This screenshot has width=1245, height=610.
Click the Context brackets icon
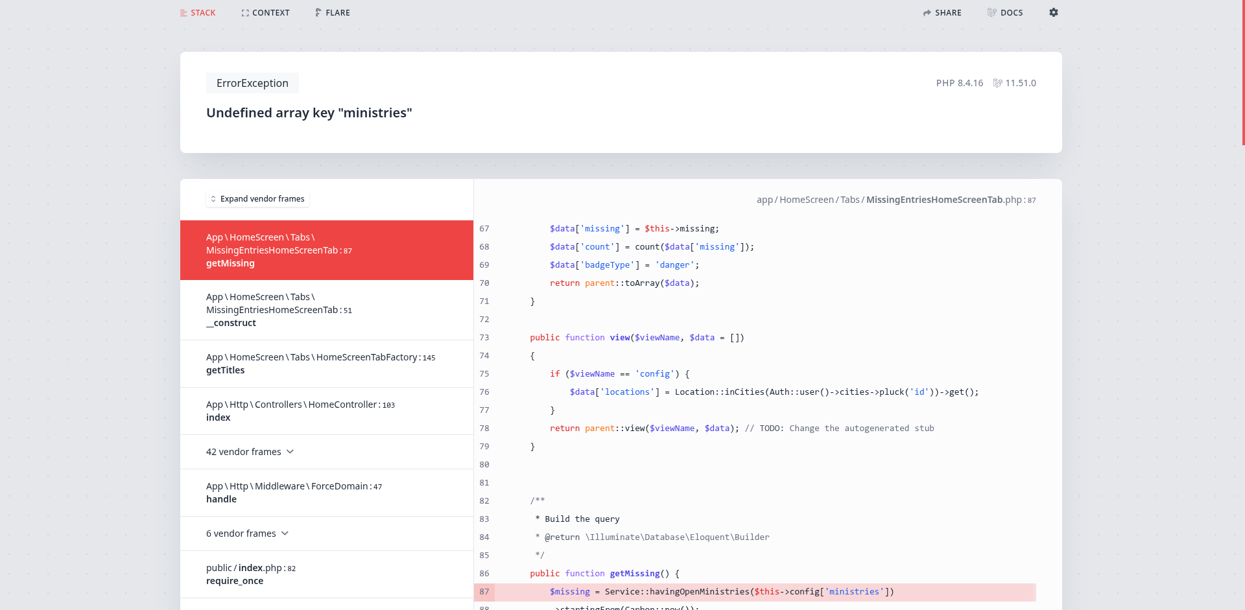coord(245,13)
